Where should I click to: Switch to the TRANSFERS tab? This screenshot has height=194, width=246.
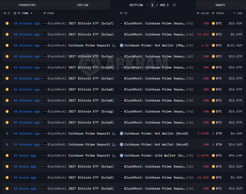(x=27, y=5)
